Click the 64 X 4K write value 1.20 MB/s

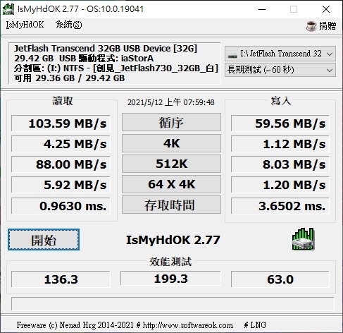(280, 185)
